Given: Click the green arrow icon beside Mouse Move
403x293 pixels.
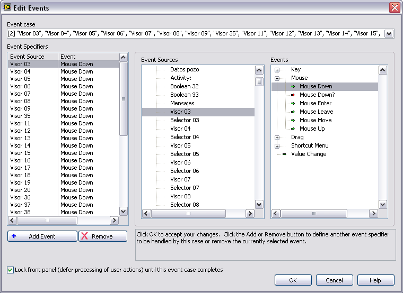Looking at the screenshot, I should pos(293,121).
